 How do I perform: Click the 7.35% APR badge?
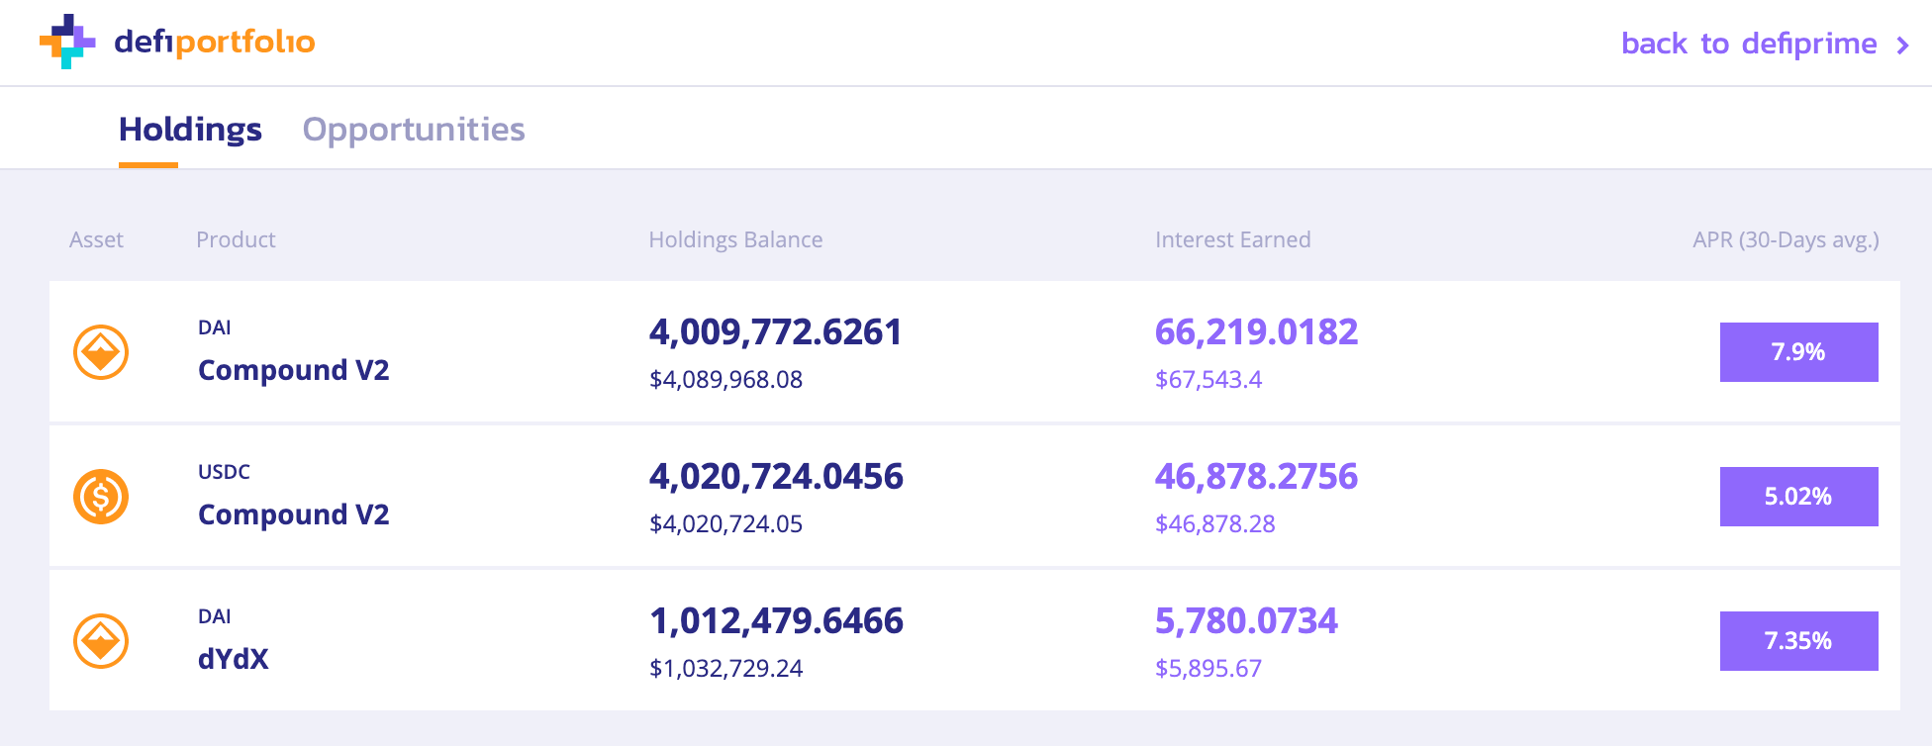1798,641
